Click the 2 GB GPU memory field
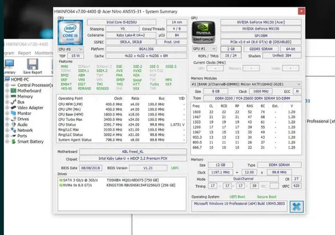The height and width of the screenshot is (235, 335). coord(231,48)
